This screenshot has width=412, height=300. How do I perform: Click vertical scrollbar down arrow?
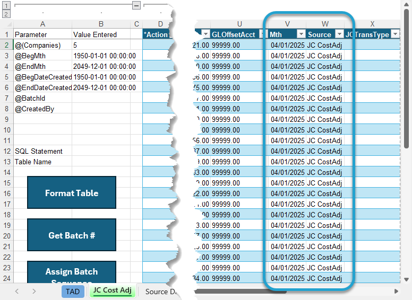(406, 279)
